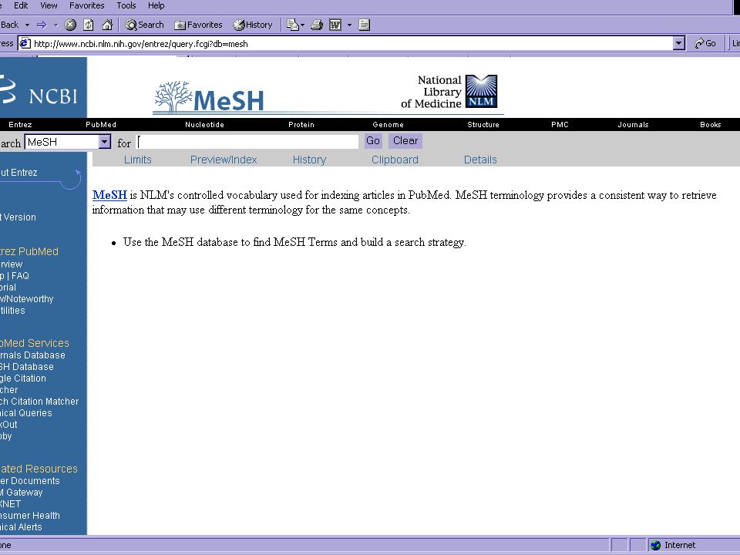
Task: Open Journals in the navigation bar
Action: (633, 125)
